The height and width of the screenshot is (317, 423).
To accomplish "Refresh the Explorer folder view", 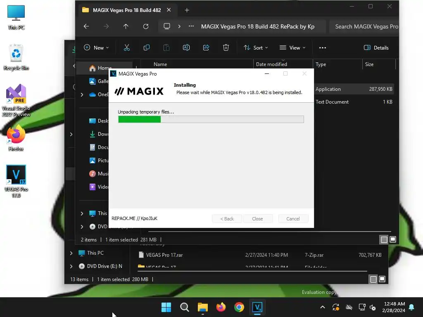I will (146, 26).
